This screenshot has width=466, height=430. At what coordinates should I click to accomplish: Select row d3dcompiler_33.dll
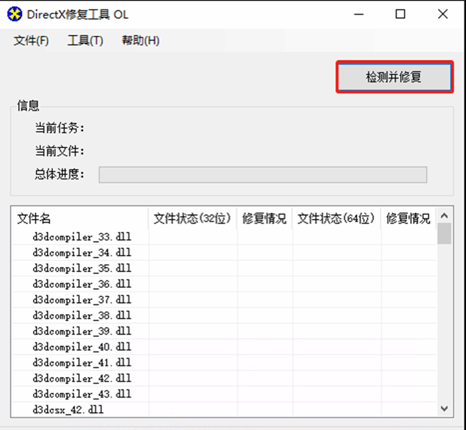pos(224,237)
